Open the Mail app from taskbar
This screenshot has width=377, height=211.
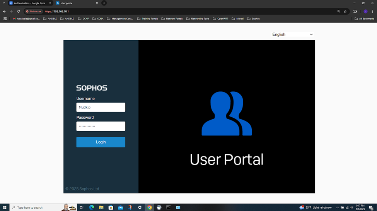(121, 208)
